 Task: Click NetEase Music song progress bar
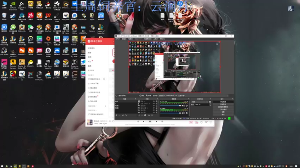pos(150,125)
